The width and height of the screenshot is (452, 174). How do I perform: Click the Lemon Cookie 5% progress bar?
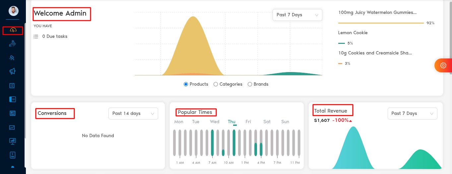click(342, 43)
